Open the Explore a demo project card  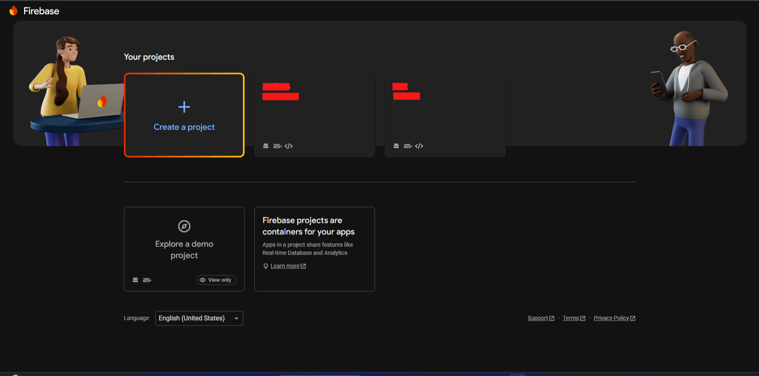click(x=184, y=249)
